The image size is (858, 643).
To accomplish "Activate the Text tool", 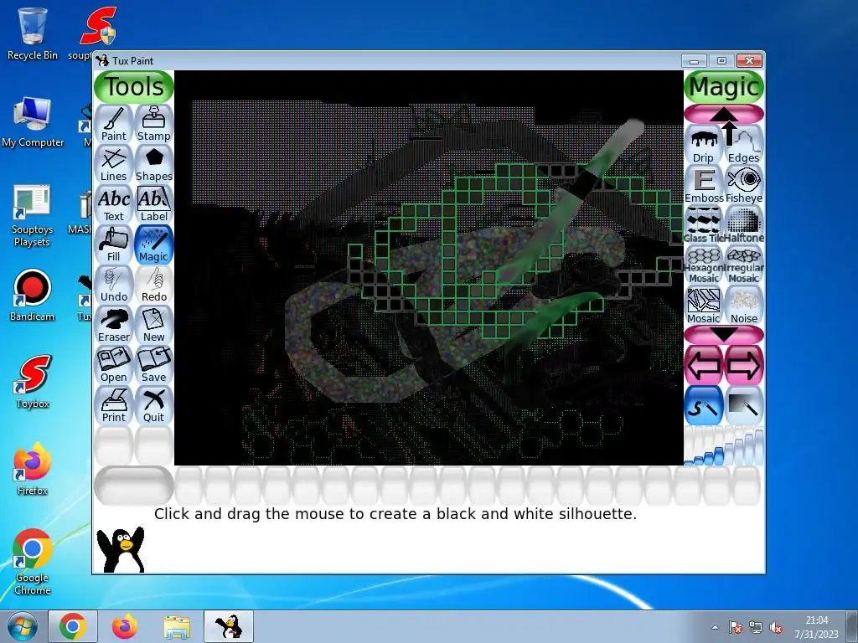I will pos(114,205).
